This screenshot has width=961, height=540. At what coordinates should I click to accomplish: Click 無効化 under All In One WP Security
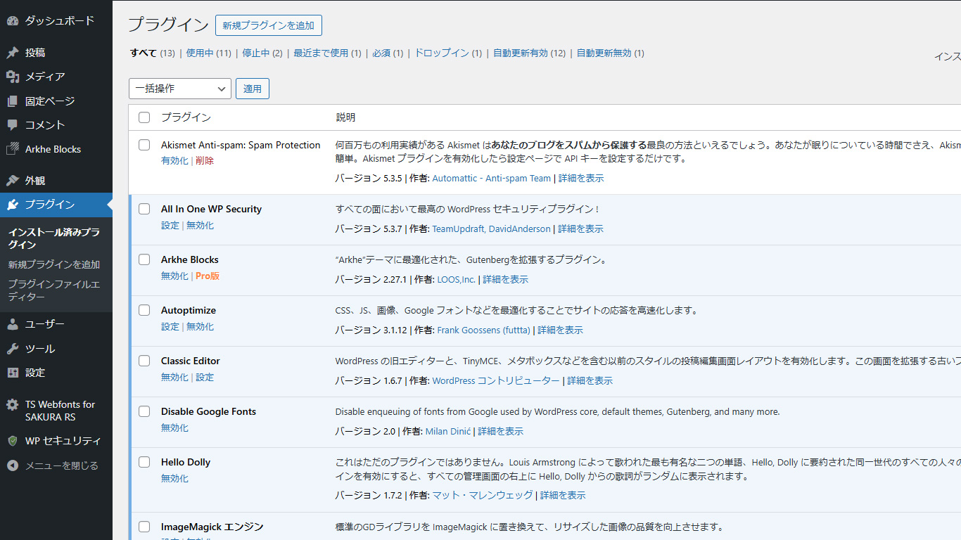[200, 225]
